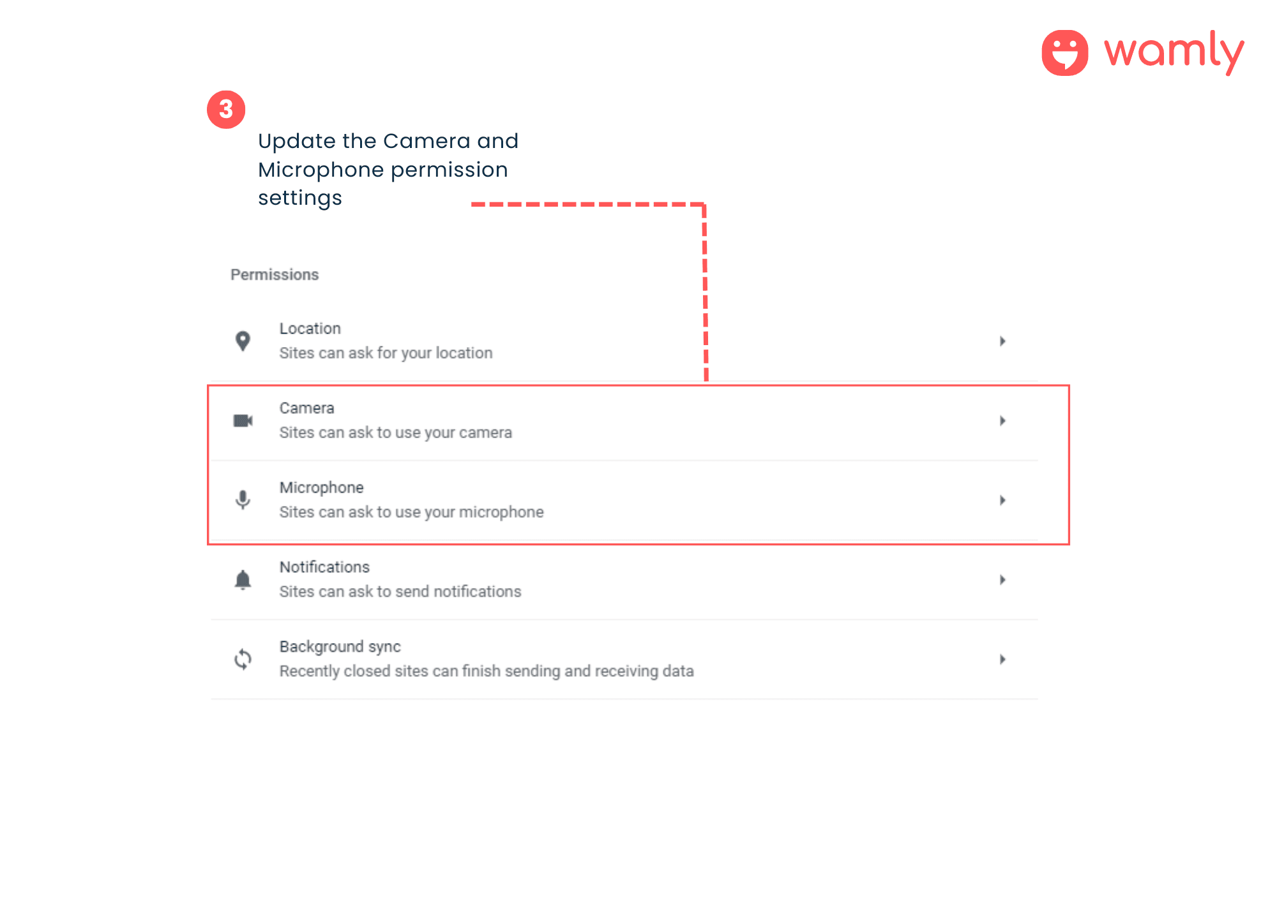Expand Notifications settings with its arrow
Viewport: 1277px width, 902px height.
click(x=1002, y=580)
